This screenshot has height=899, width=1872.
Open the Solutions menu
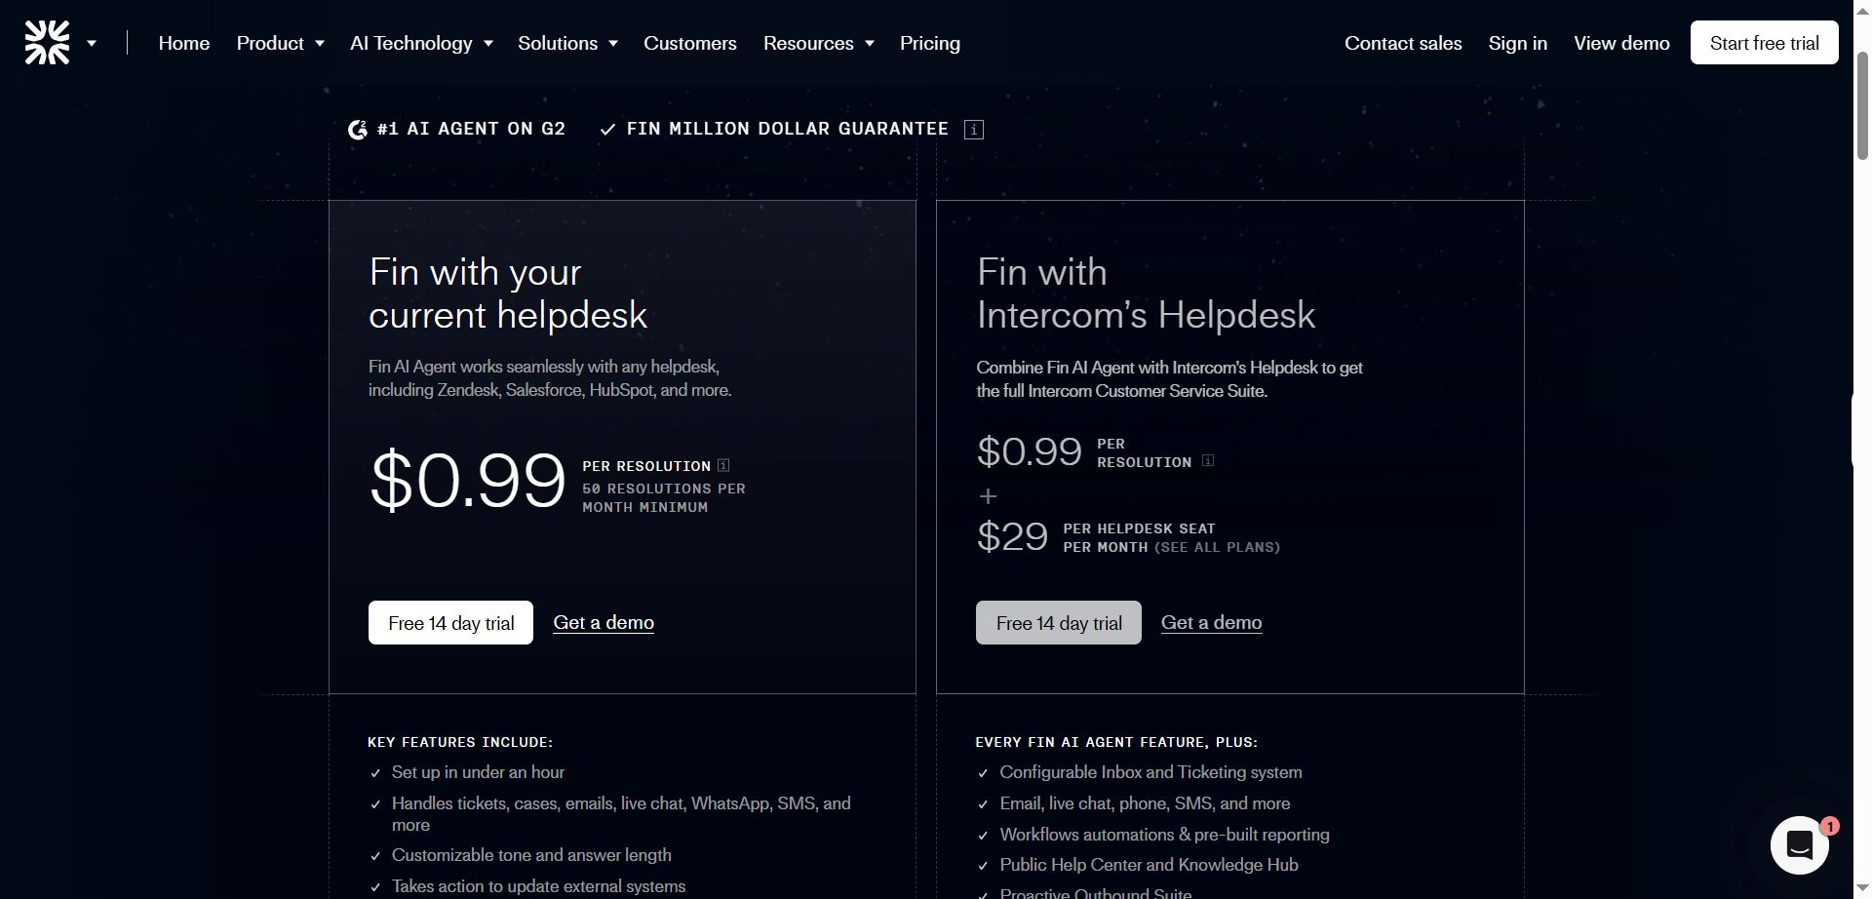pos(558,43)
